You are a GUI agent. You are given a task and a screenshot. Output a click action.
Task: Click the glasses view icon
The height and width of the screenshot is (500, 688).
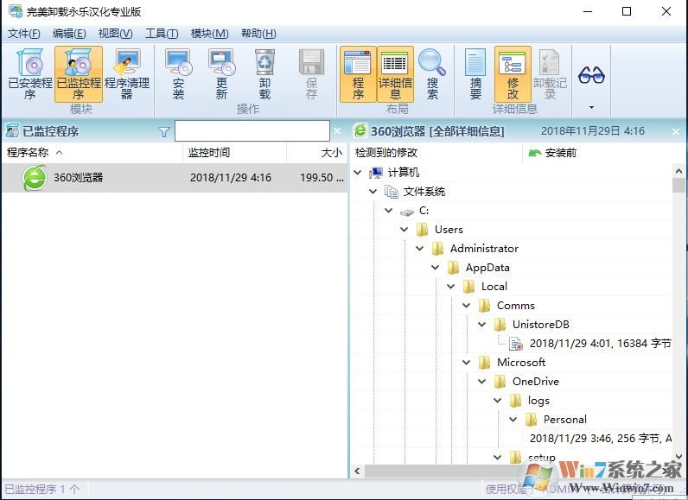591,75
